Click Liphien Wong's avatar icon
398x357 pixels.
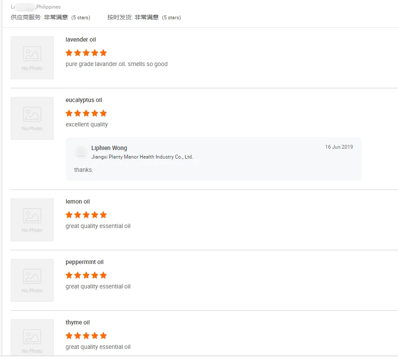(x=81, y=153)
